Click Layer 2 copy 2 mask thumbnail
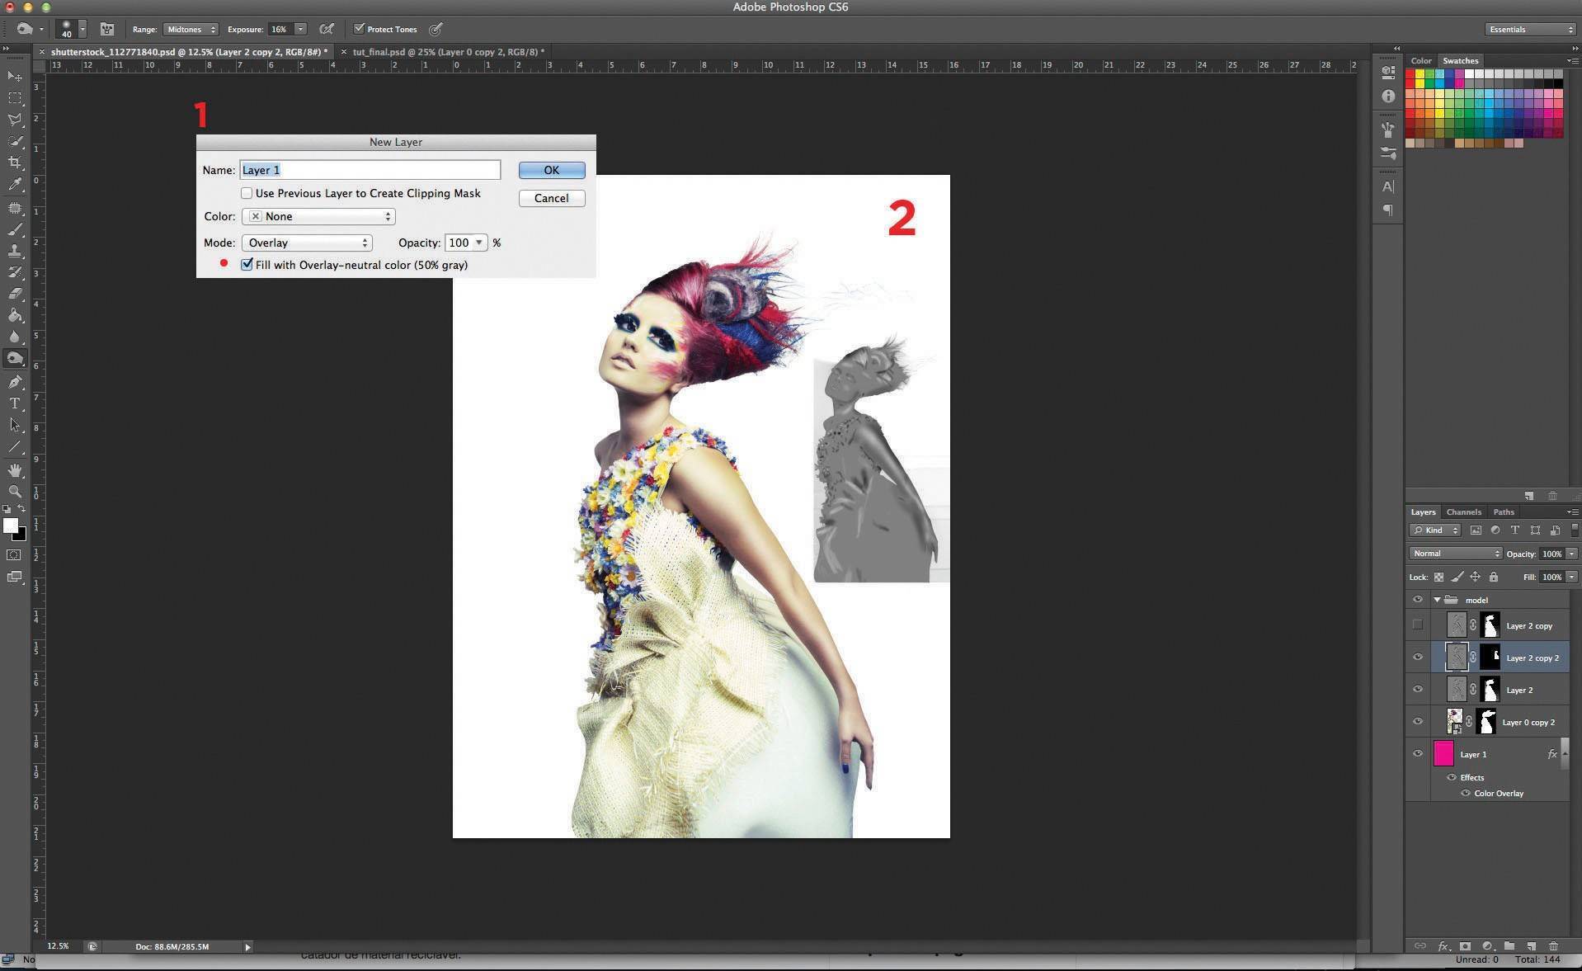 pos(1490,658)
